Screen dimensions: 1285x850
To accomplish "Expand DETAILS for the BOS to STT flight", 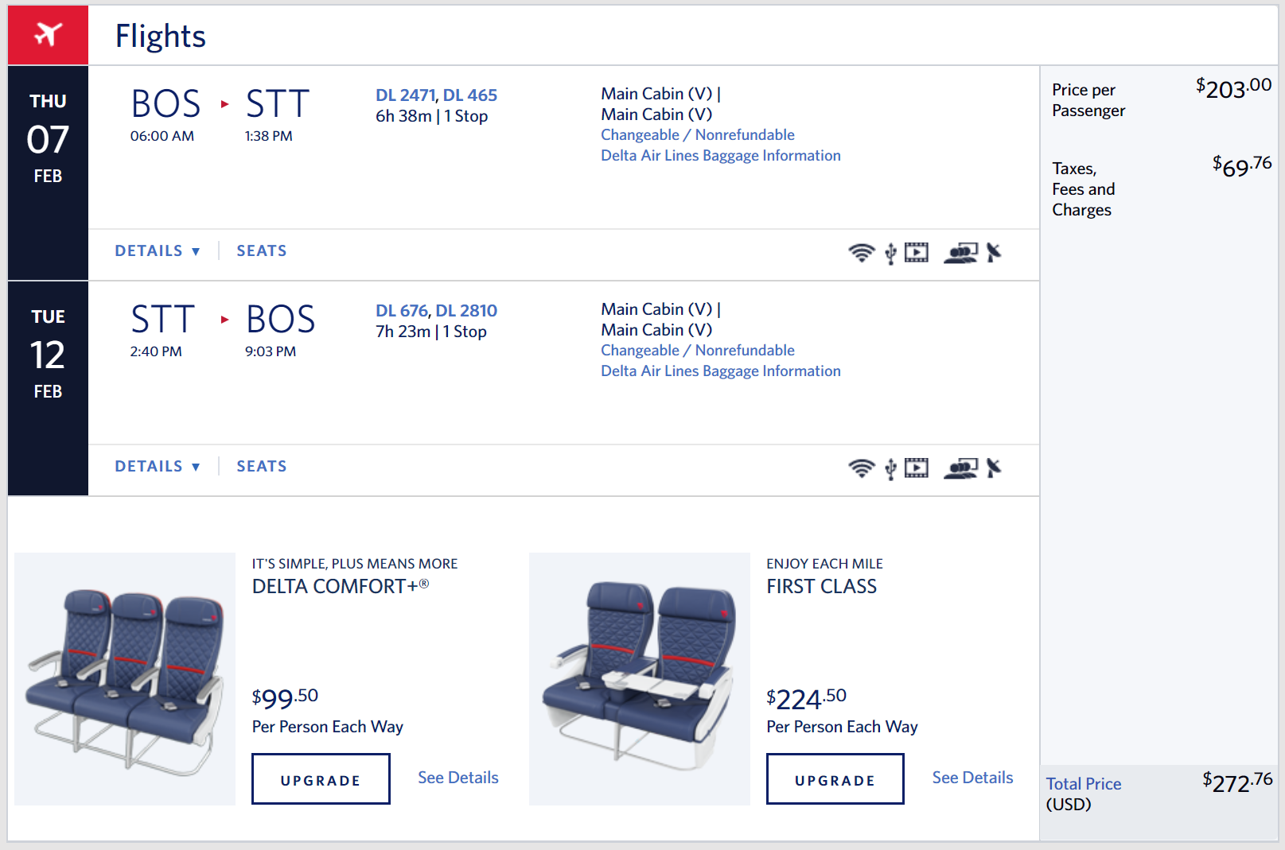I will click(157, 251).
